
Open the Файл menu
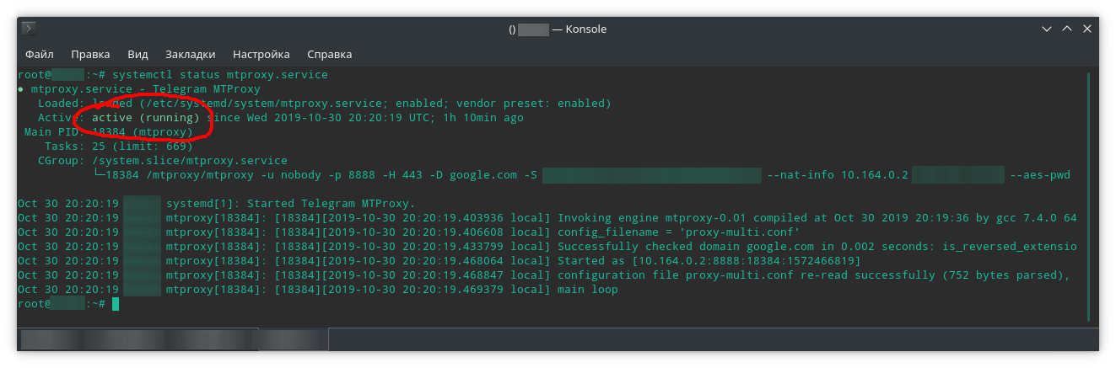click(x=40, y=54)
